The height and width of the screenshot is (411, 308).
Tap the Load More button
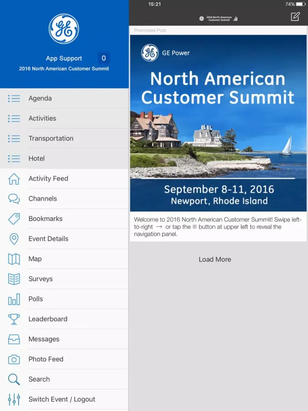click(215, 259)
